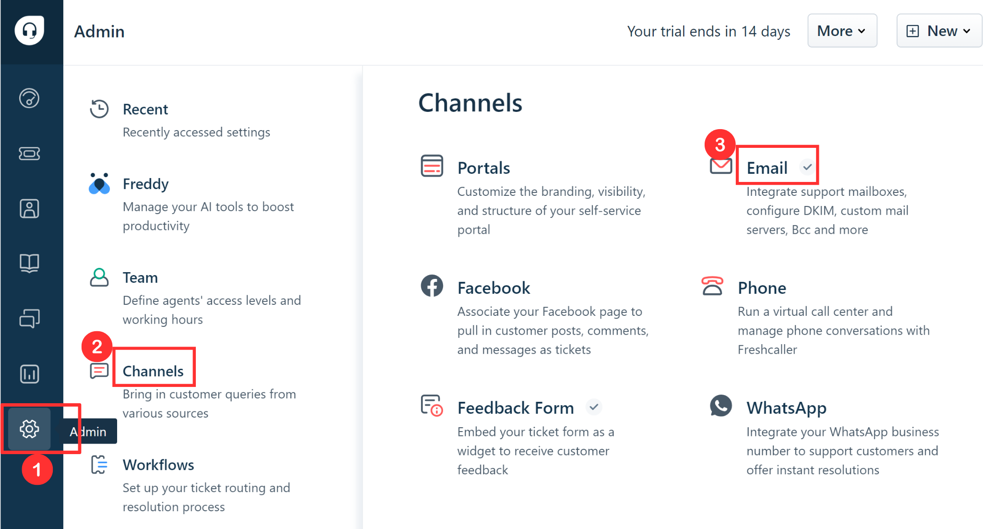Click the Contacts person icon
Image resolution: width=983 pixels, height=529 pixels.
coord(29,208)
